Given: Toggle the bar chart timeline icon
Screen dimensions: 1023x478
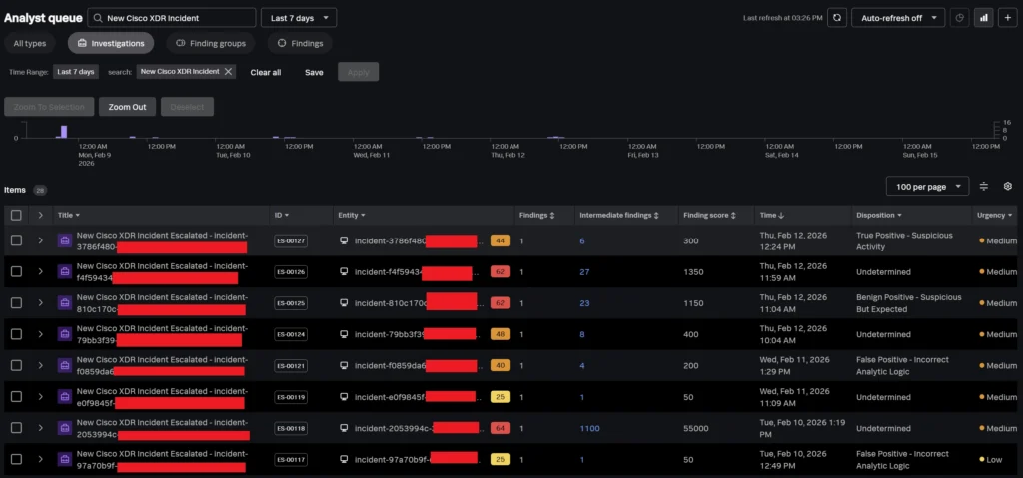Looking at the screenshot, I should click(984, 18).
